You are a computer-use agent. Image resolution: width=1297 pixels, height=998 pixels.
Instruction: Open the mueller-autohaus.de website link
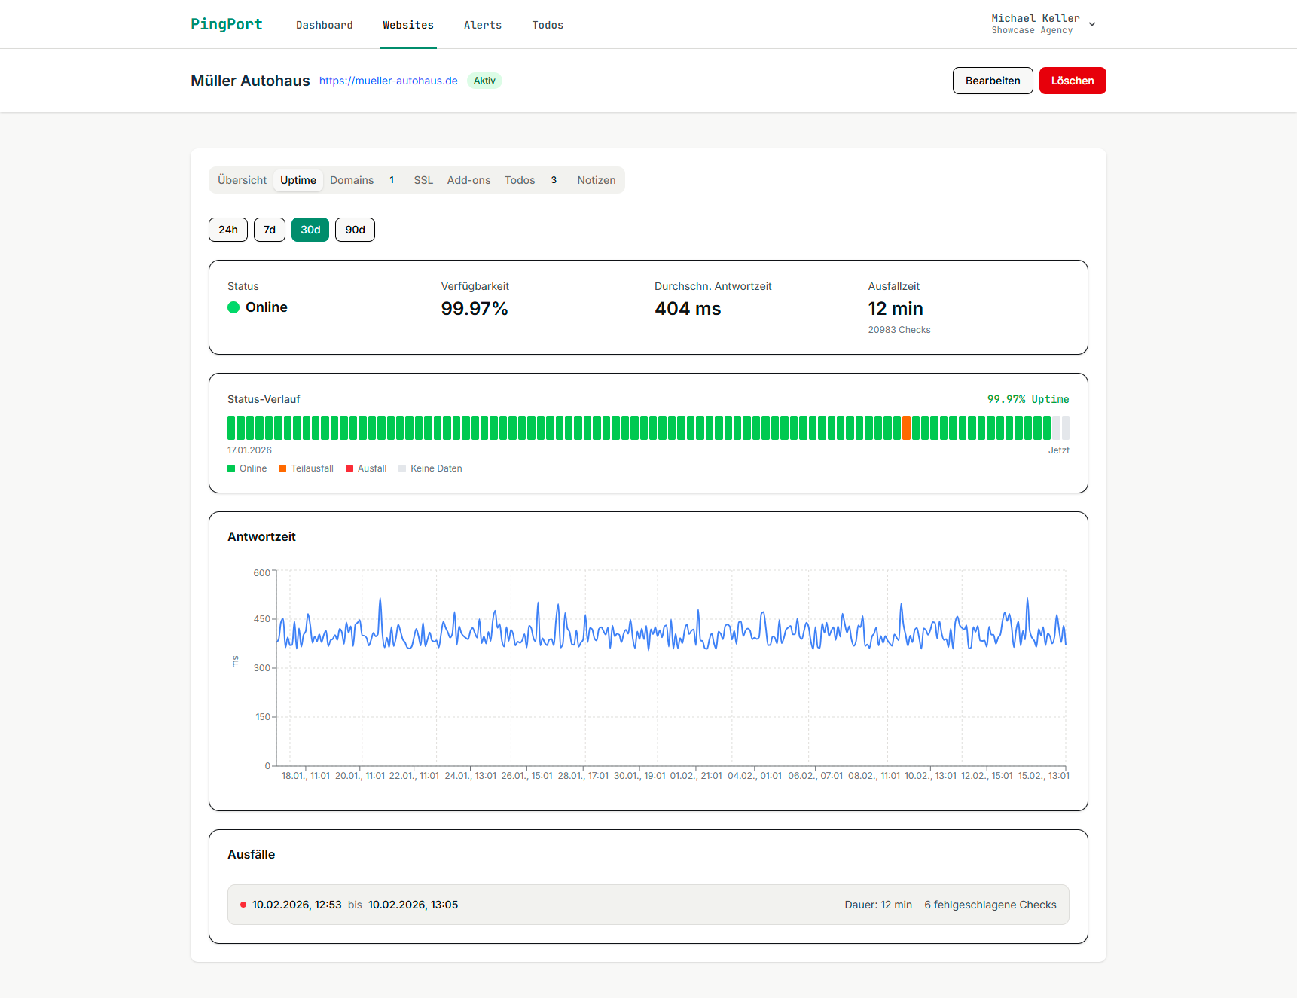point(387,81)
